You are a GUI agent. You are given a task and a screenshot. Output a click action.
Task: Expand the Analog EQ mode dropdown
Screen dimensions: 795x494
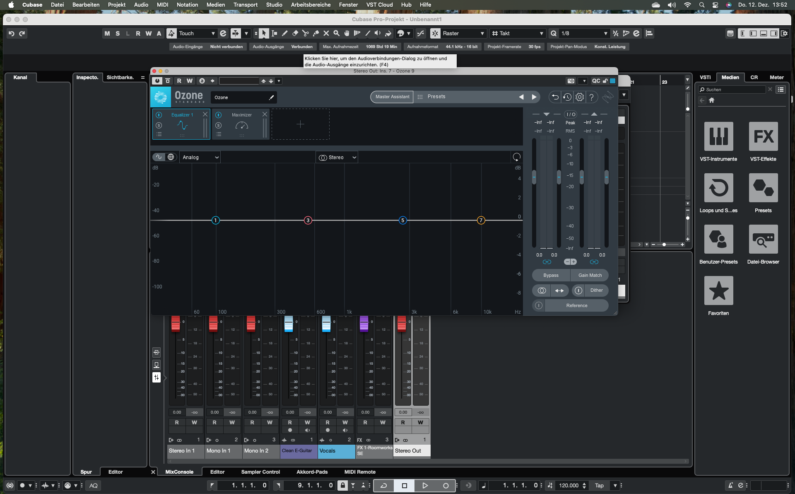coord(200,157)
